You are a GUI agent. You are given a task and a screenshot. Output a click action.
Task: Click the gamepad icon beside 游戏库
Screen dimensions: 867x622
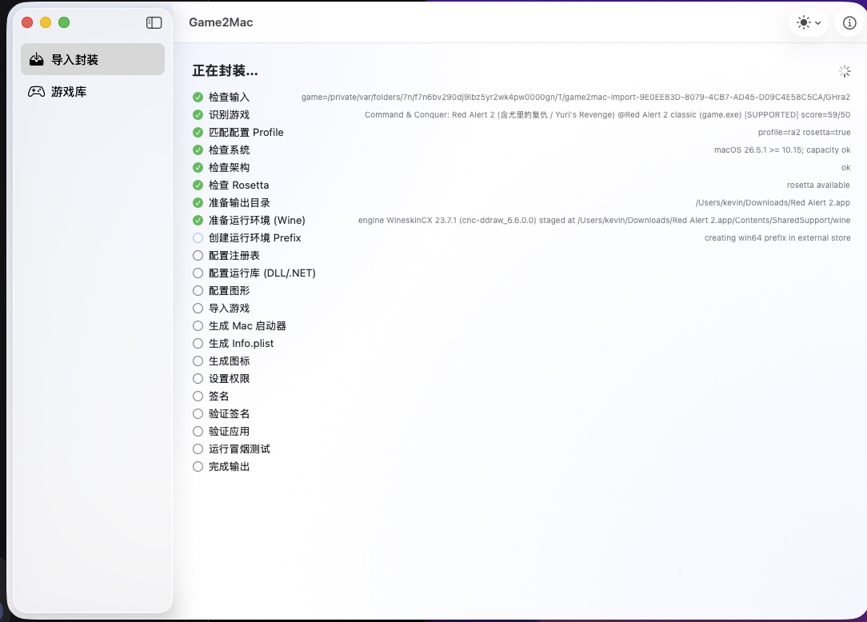(37, 92)
